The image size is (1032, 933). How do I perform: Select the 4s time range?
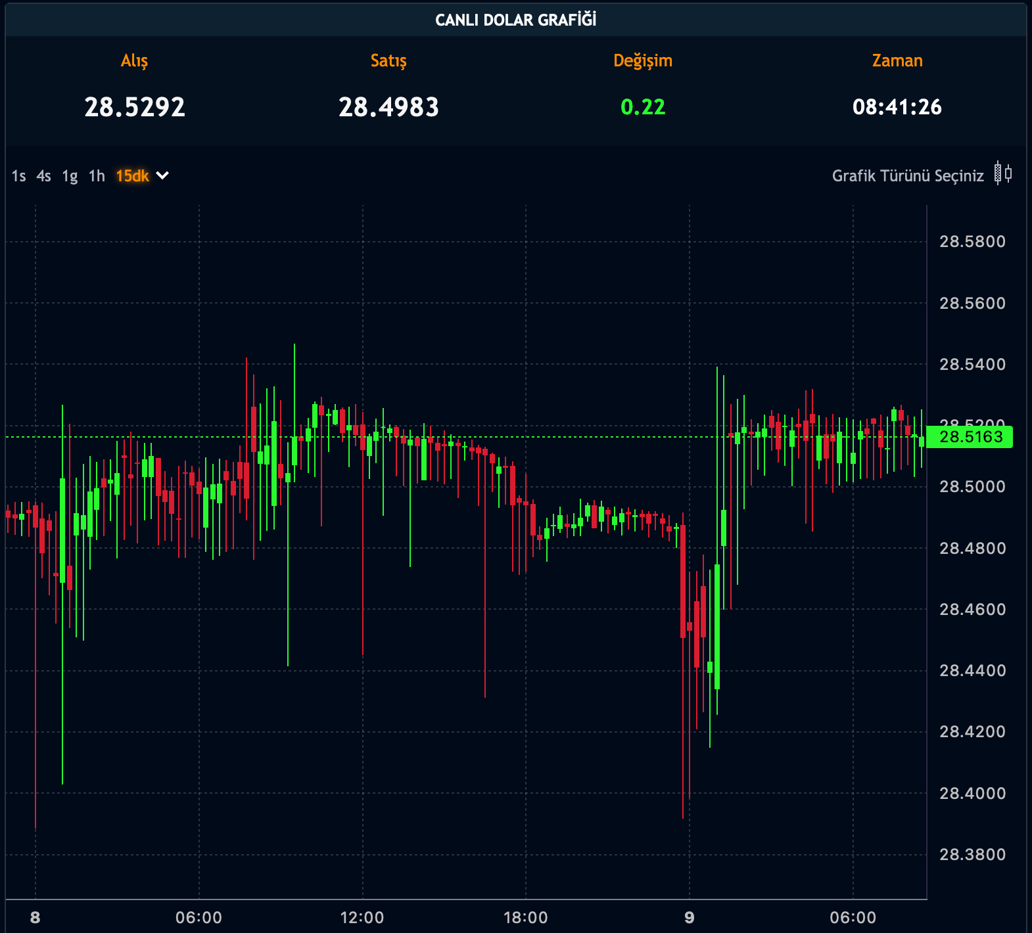pos(43,176)
